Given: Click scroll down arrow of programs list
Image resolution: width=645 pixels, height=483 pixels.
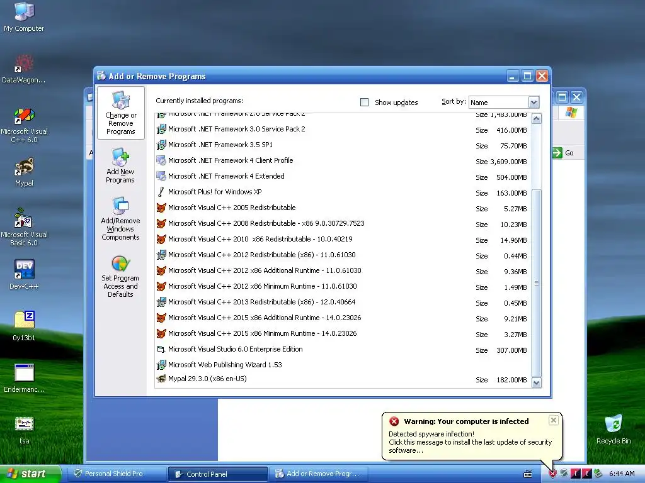Looking at the screenshot, I should (x=537, y=383).
